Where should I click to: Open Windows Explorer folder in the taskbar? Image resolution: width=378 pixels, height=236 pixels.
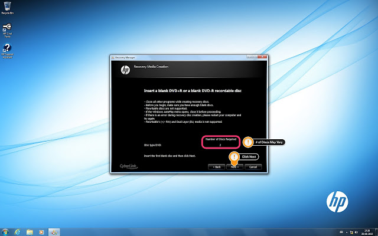pos(30,232)
